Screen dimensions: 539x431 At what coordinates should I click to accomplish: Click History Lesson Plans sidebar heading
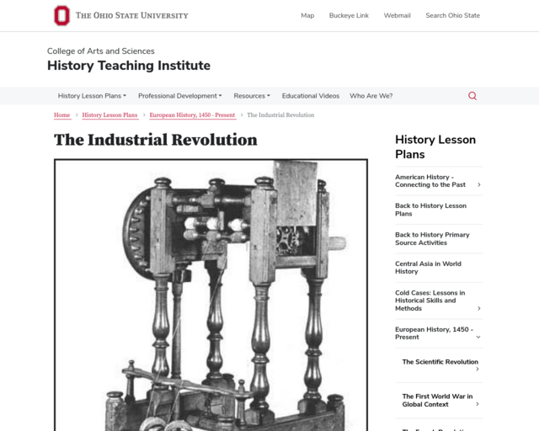435,146
